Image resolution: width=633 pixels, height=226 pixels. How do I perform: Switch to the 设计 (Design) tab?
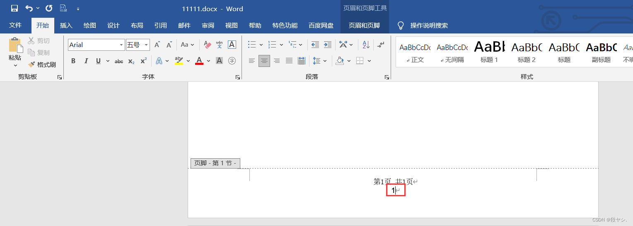pos(114,25)
